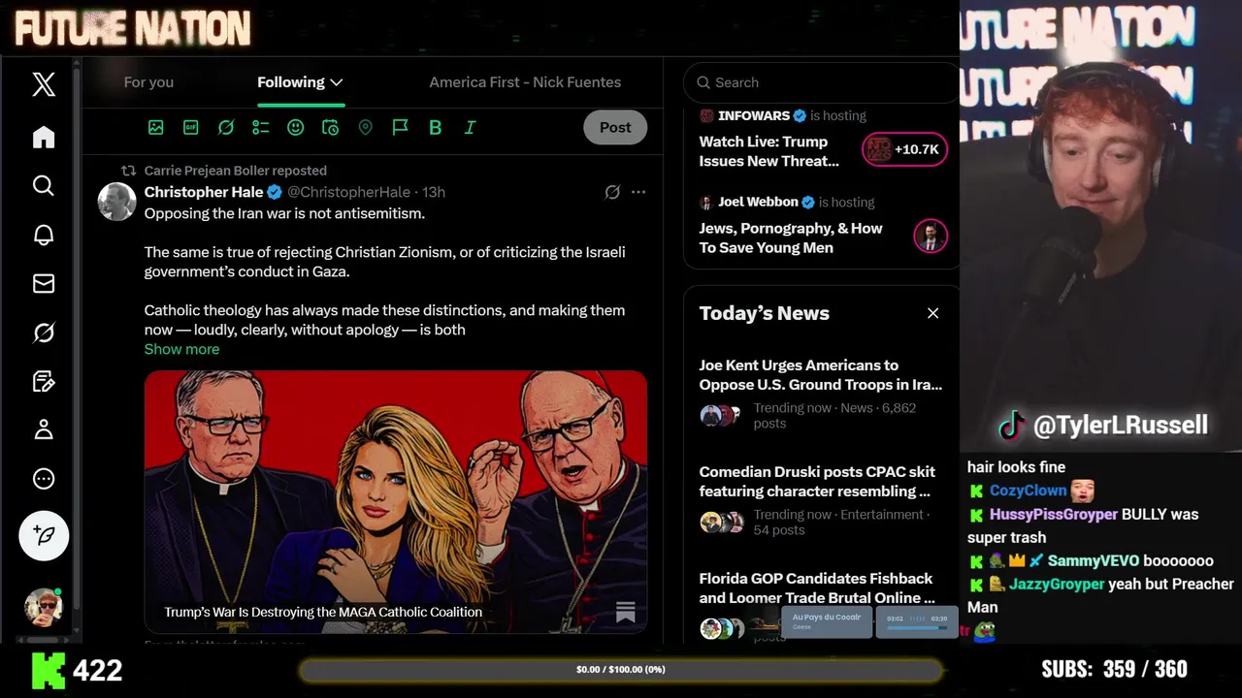Click the X logo in sidebar
Image resolution: width=1242 pixels, height=698 pixels.
click(x=44, y=84)
